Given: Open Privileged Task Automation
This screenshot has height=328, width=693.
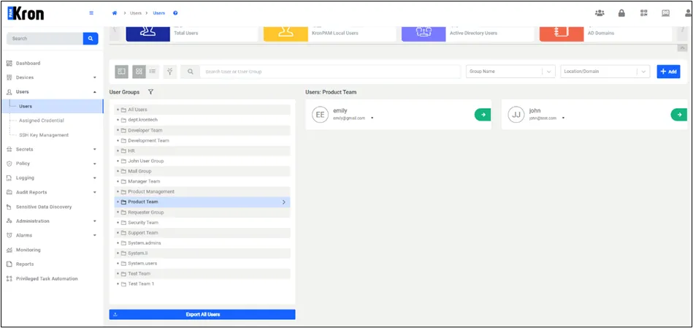Looking at the screenshot, I should point(47,278).
